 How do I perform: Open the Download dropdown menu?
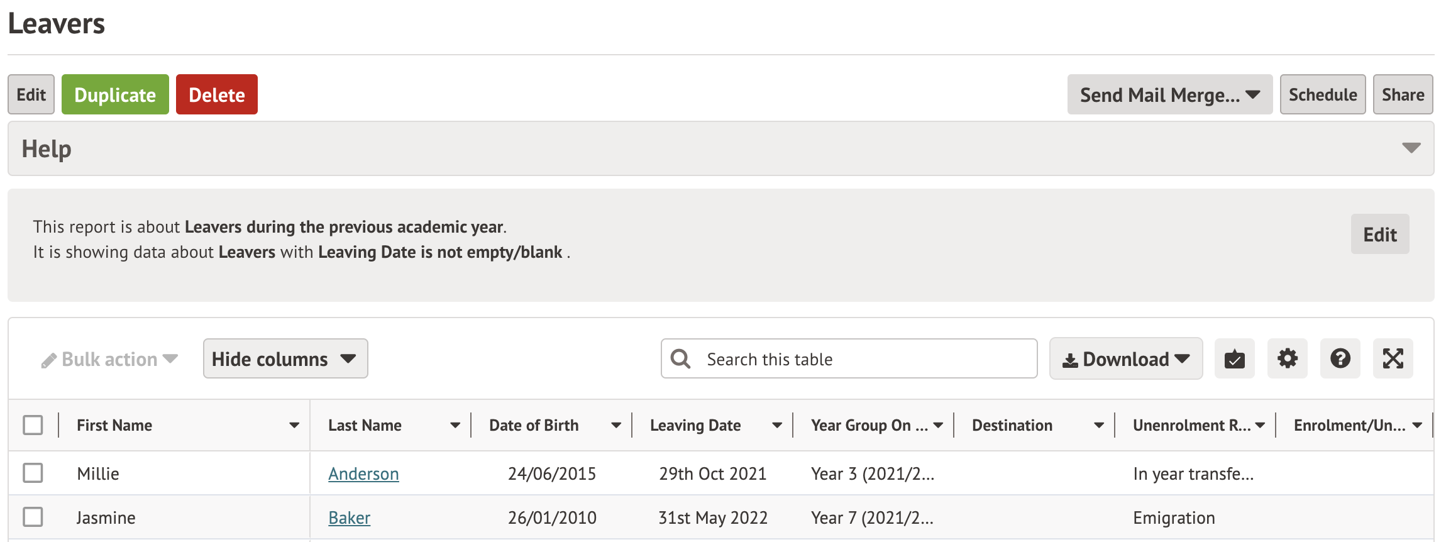point(1125,359)
